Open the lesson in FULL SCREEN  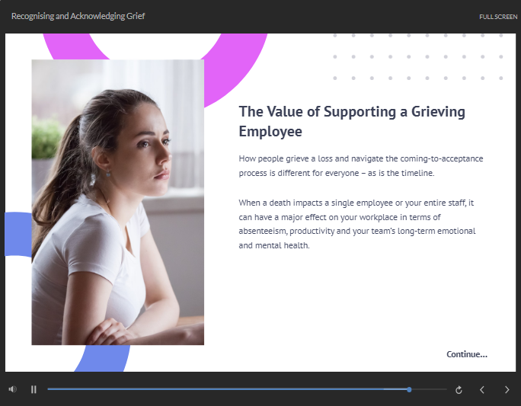[498, 17]
